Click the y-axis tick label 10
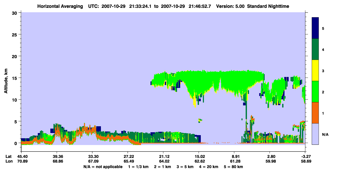 (x=15, y=100)
